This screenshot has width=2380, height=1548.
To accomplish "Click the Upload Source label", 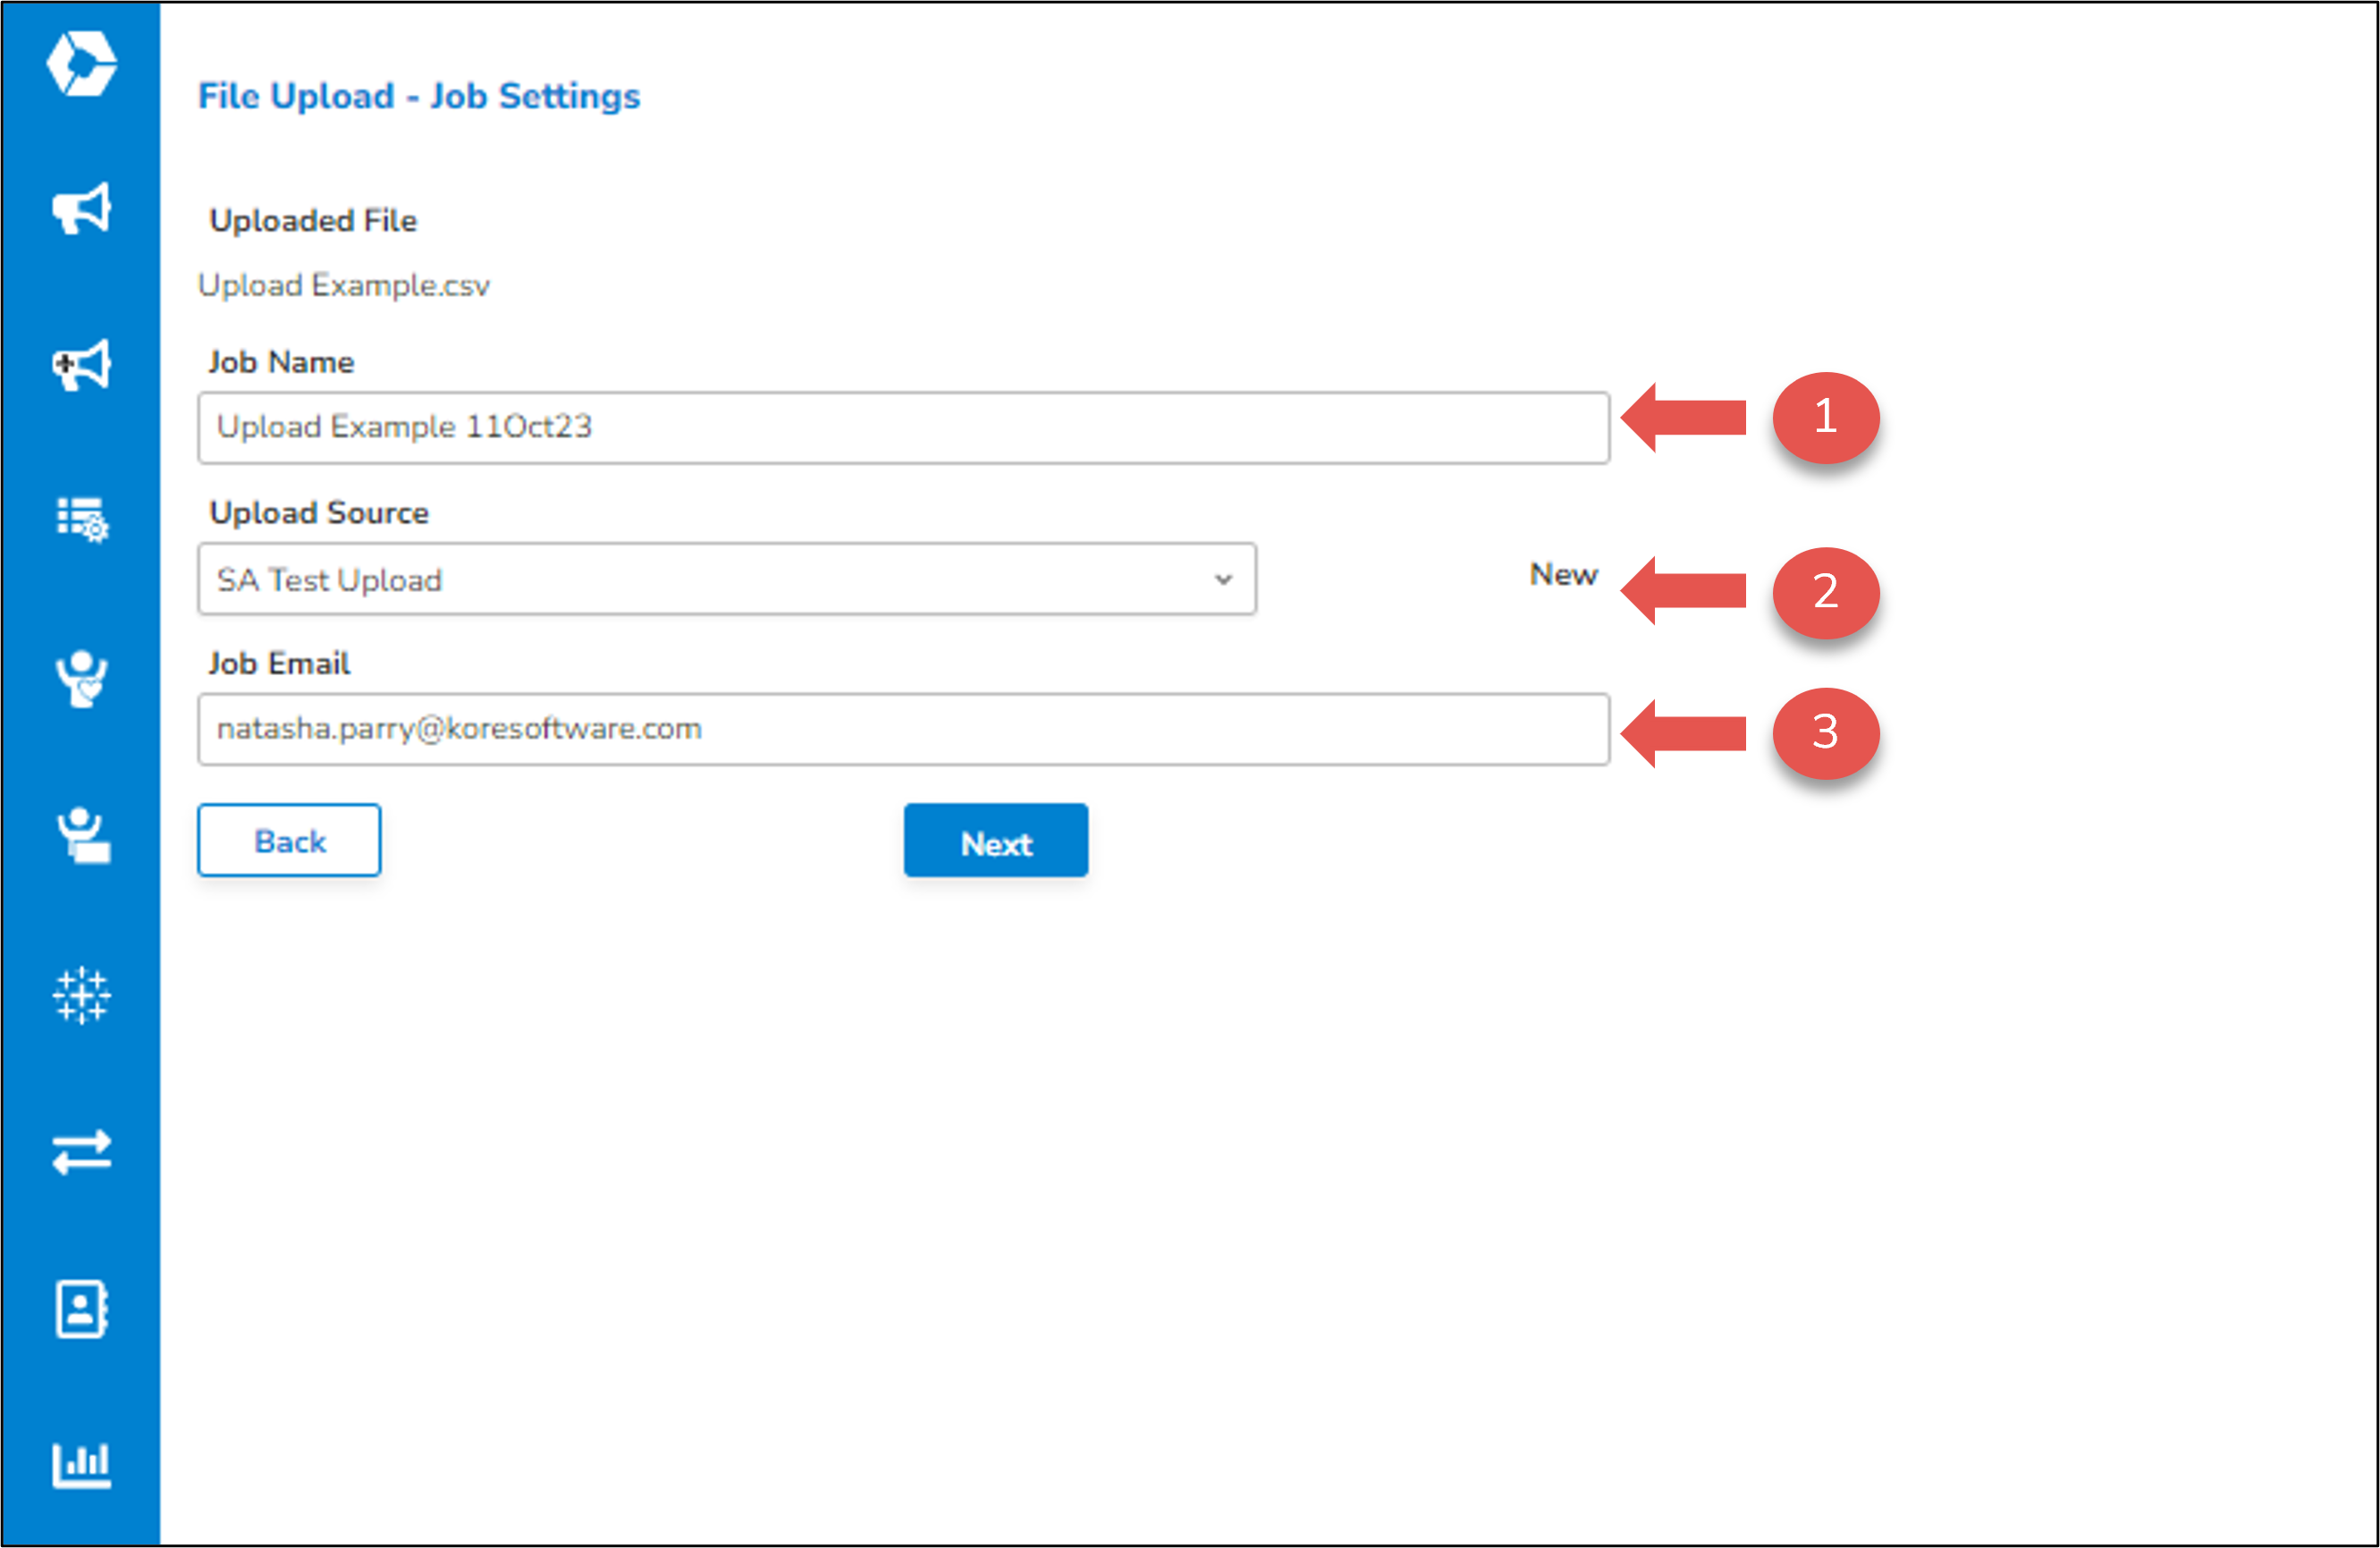I will point(319,513).
